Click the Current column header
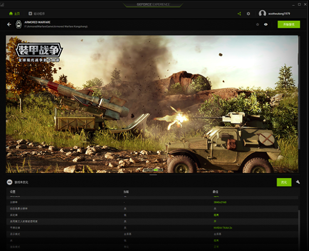Image resolution: width=309 pixels, height=251 pixels. 126,192
